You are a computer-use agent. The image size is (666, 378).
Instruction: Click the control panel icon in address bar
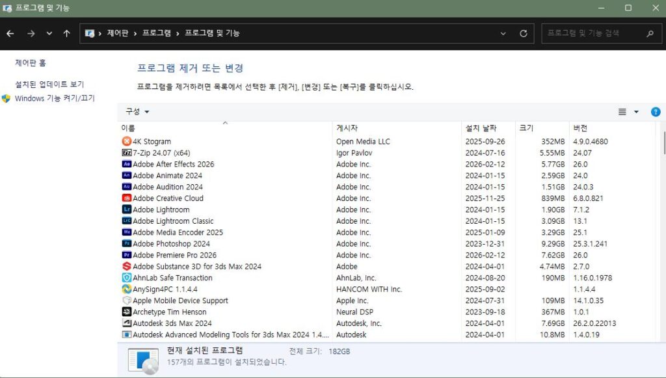[x=89, y=33]
